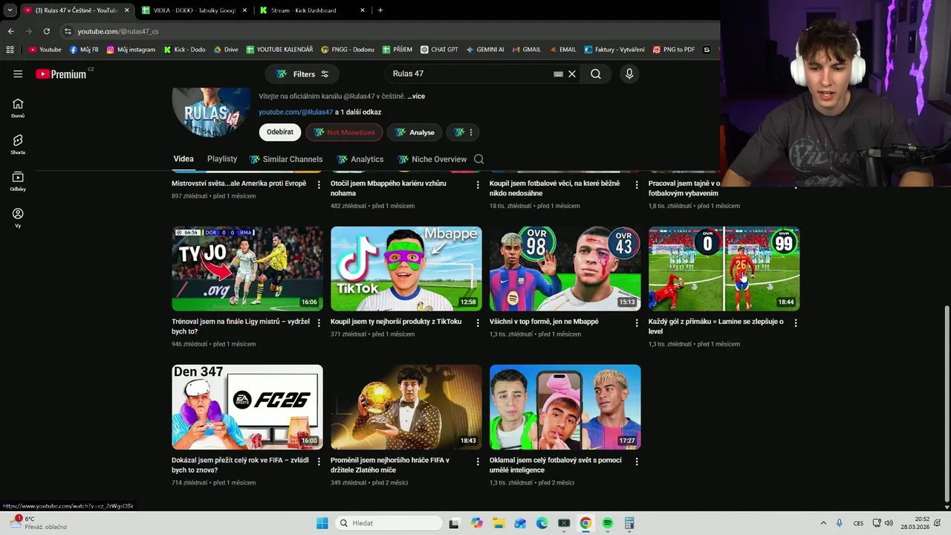
Task: Open the Domů sidebar item
Action: coord(18,108)
